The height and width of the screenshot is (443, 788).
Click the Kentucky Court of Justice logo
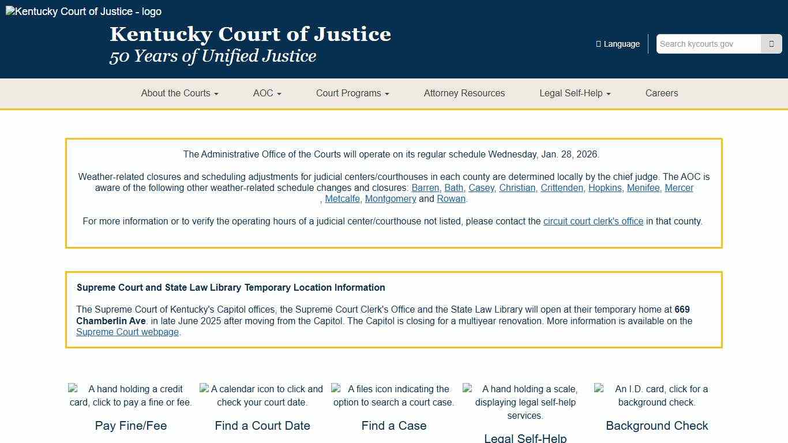click(83, 11)
